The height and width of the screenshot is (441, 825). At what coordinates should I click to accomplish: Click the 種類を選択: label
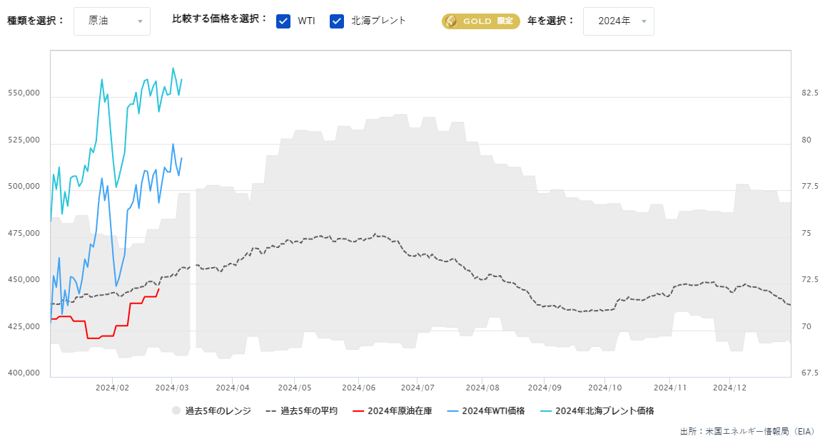pyautogui.click(x=36, y=21)
